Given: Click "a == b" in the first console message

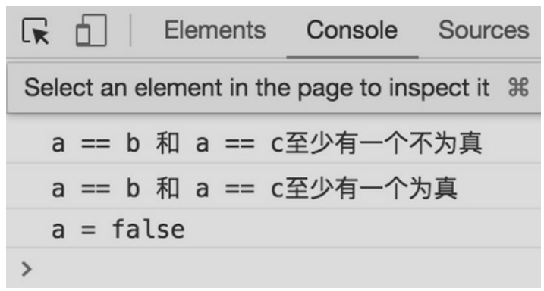Looking at the screenshot, I should point(96,143).
